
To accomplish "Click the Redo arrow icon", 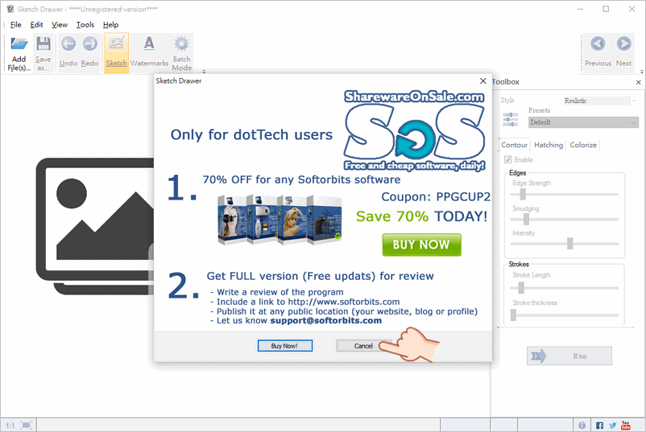I will (x=90, y=43).
